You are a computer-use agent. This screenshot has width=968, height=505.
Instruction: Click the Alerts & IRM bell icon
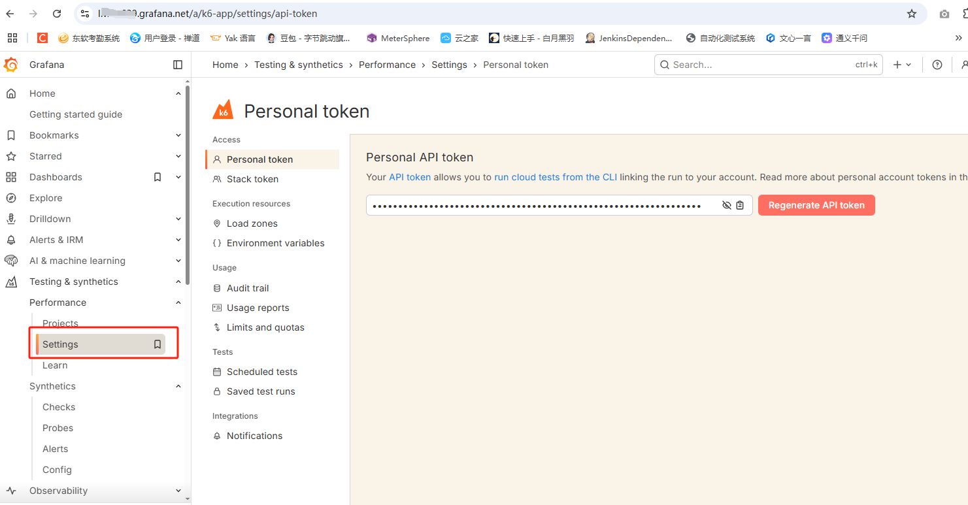tap(11, 240)
